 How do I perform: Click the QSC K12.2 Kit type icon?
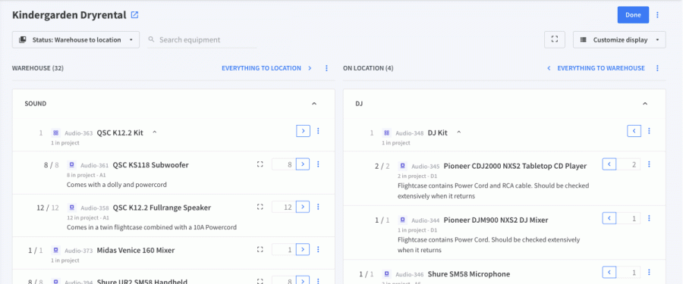tap(55, 133)
